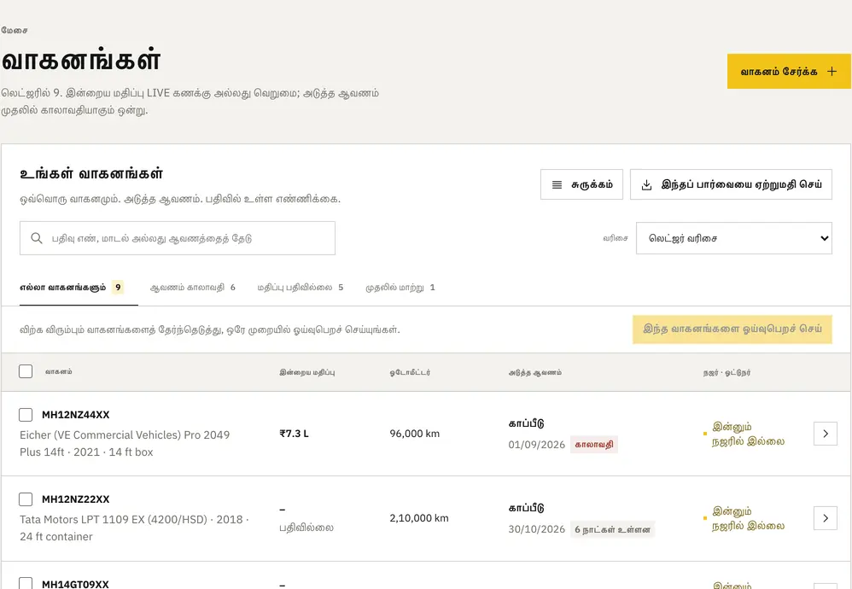The image size is (852, 589).
Task: Switch to மதிப்பு பதிவில்லை tab
Action: point(301,288)
